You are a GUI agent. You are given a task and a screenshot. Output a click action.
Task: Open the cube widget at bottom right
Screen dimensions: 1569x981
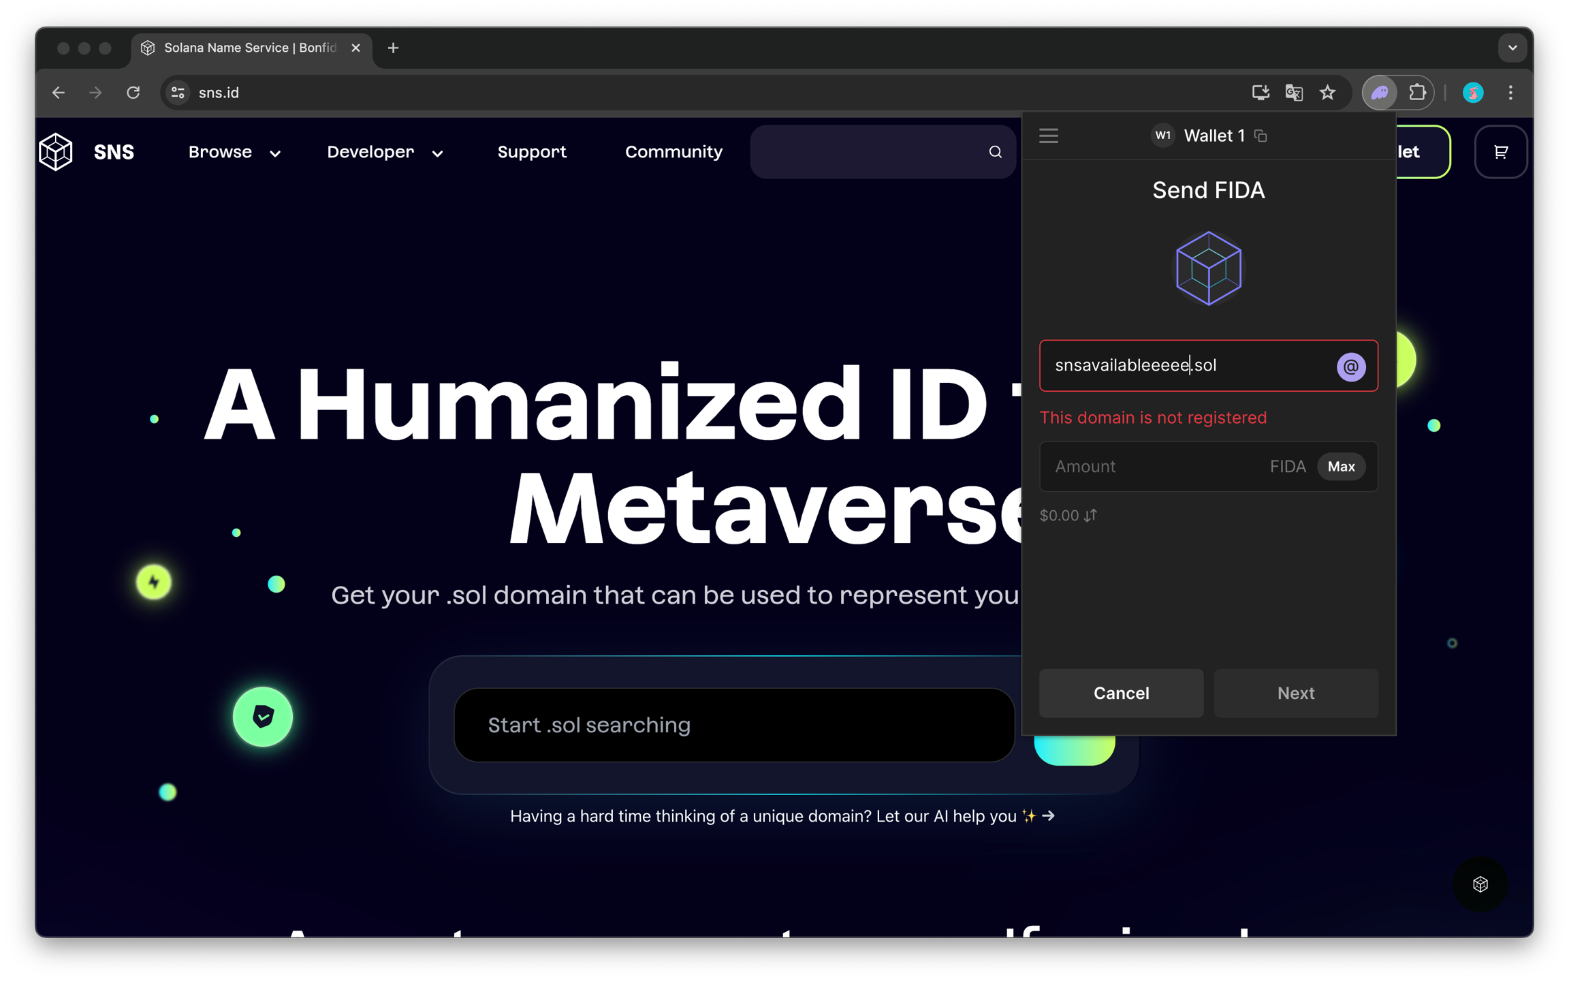[1480, 884]
